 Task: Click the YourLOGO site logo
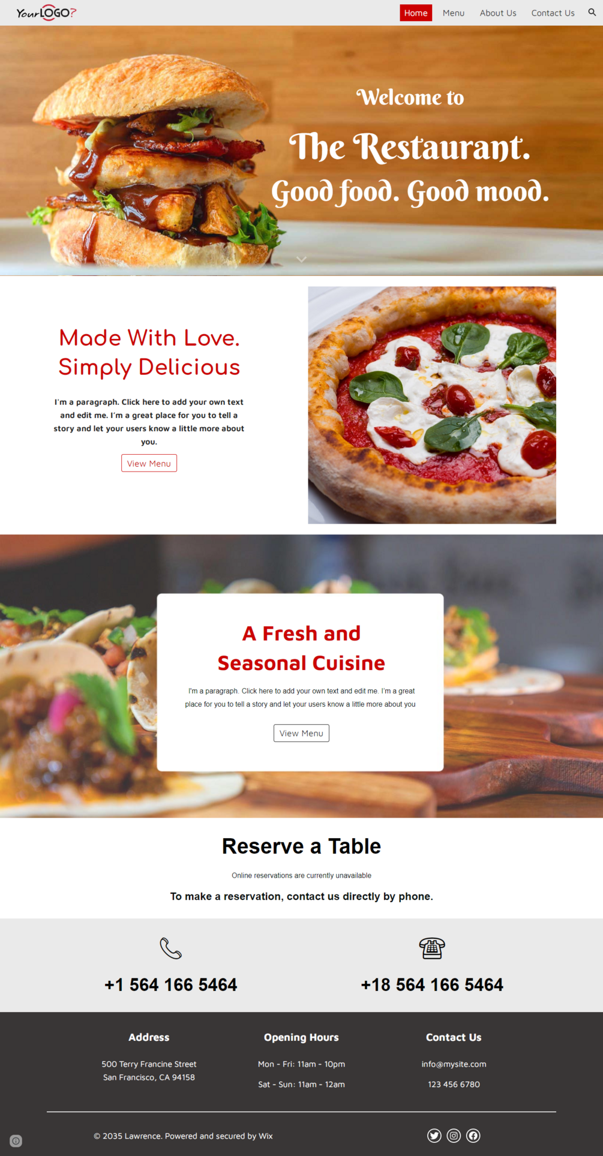[x=46, y=13]
